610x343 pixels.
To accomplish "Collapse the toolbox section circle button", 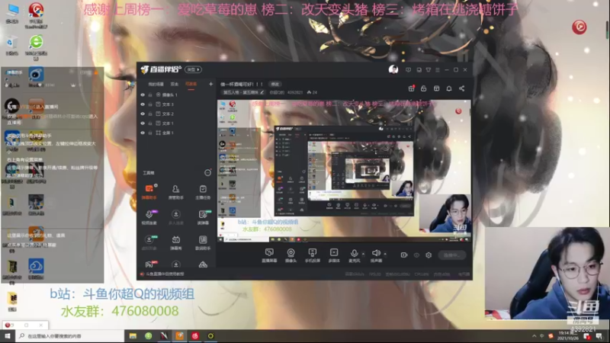I will pos(207,173).
